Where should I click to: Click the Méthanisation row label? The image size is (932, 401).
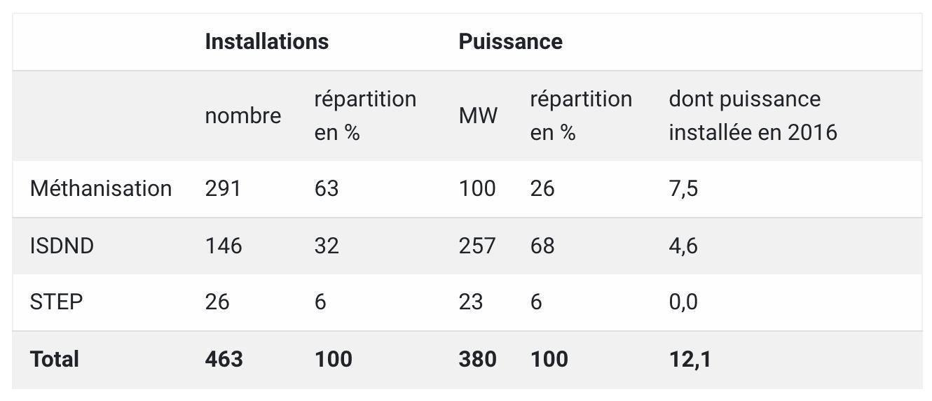(x=101, y=188)
